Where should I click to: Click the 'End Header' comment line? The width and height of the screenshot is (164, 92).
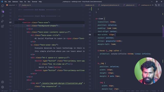tap(39, 10)
